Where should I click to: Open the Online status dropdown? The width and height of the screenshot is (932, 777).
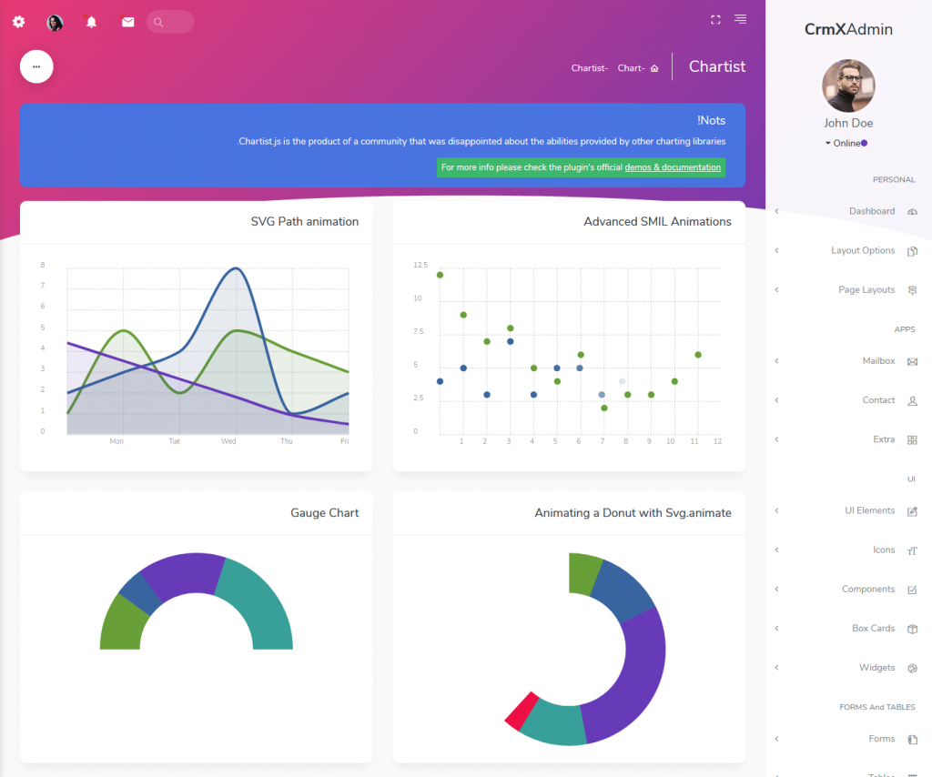(x=846, y=143)
